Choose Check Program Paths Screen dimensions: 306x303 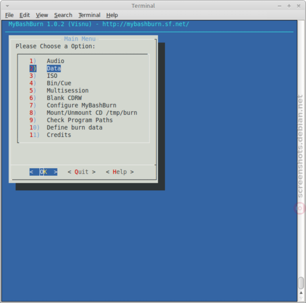71,120
